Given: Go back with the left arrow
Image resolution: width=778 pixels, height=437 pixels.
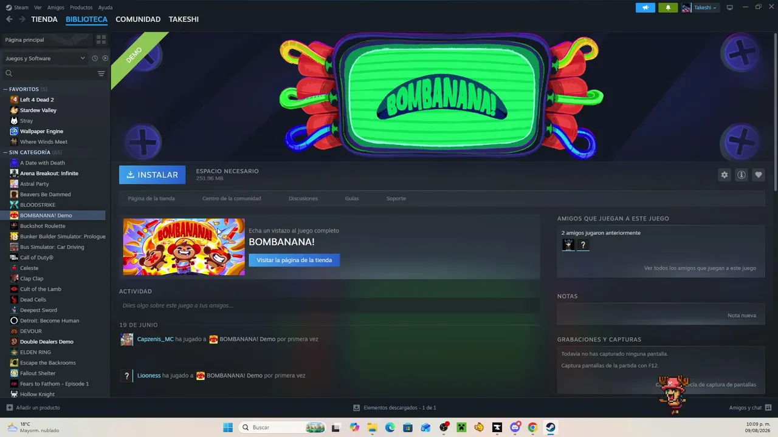Looking at the screenshot, I should tap(9, 19).
